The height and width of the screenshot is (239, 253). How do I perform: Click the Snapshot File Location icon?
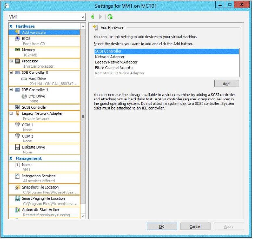click(18, 187)
